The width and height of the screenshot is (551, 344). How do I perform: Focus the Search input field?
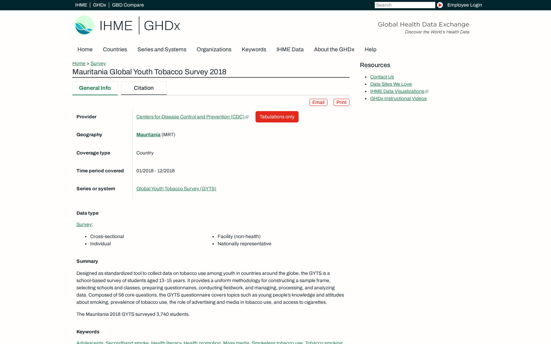[405, 5]
